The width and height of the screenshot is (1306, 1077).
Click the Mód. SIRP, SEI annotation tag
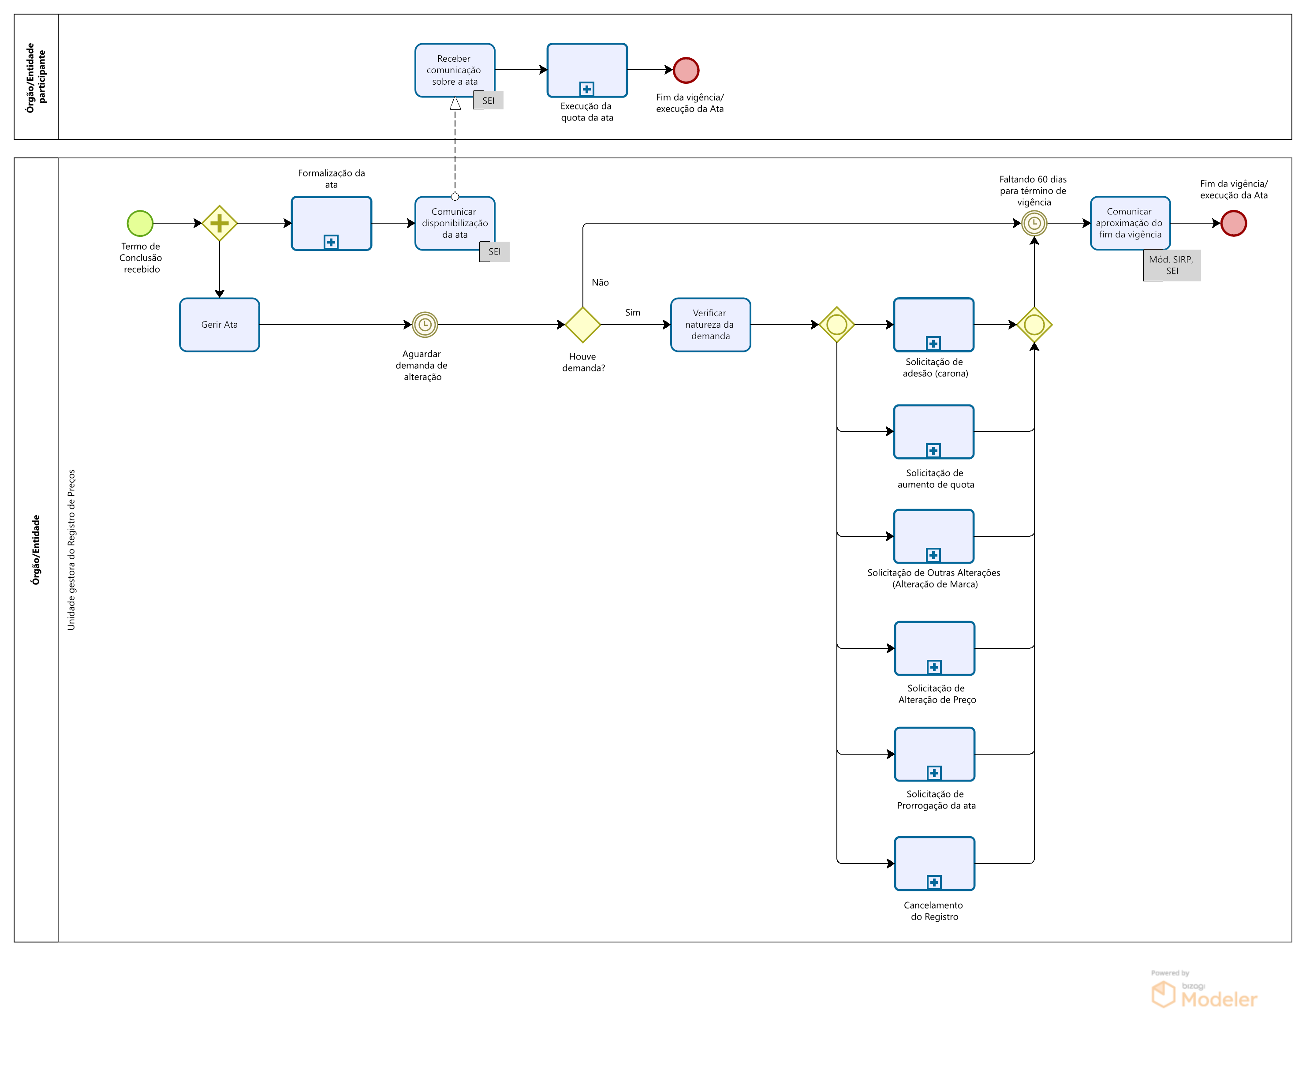(x=1172, y=266)
